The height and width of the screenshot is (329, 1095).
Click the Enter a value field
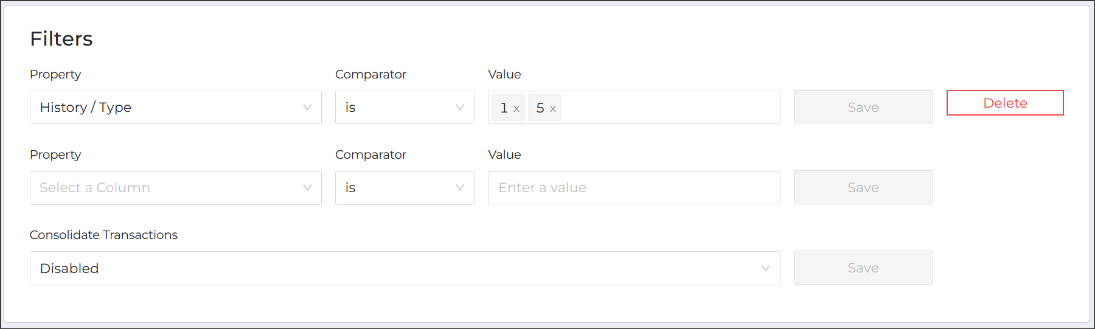click(x=634, y=188)
